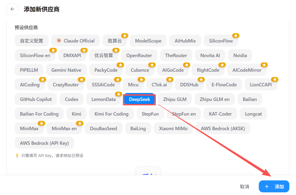The width and height of the screenshot is (296, 195).
Task: Select the AICoding provider
Action: coord(30,85)
